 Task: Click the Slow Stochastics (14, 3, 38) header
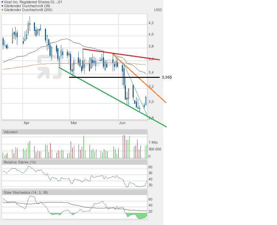25,192
